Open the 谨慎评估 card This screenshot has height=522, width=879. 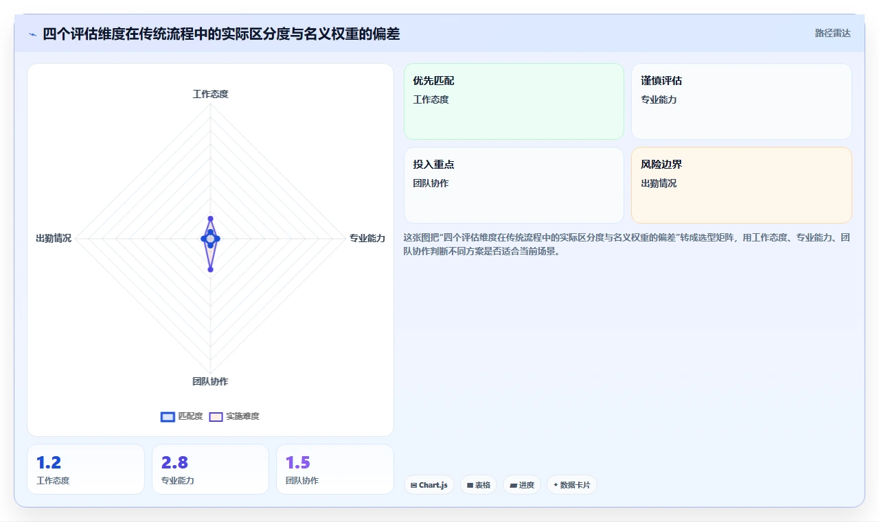tap(742, 102)
